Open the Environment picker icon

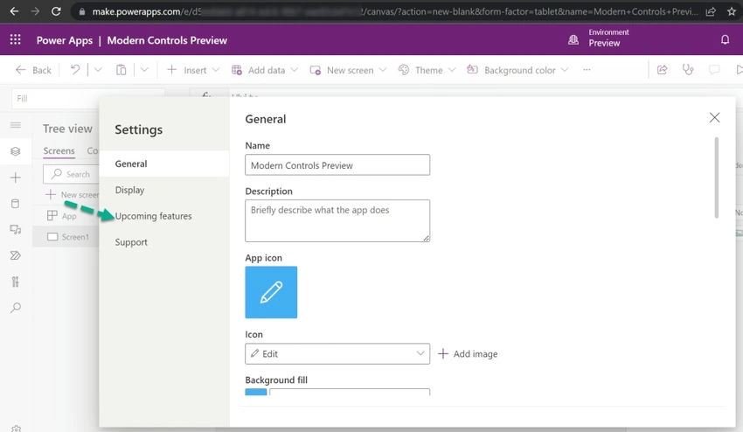click(x=573, y=40)
